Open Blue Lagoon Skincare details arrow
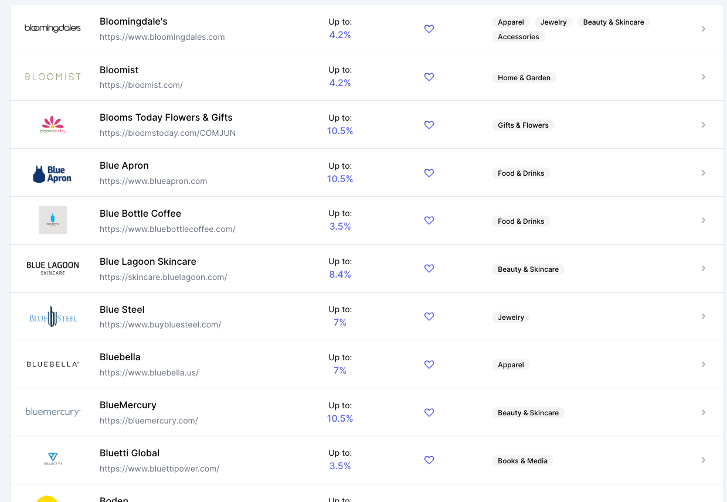The image size is (727, 502). coord(704,268)
